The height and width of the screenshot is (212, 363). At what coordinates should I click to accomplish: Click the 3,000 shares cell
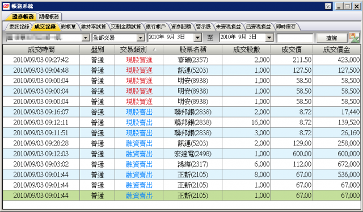pos(246,133)
